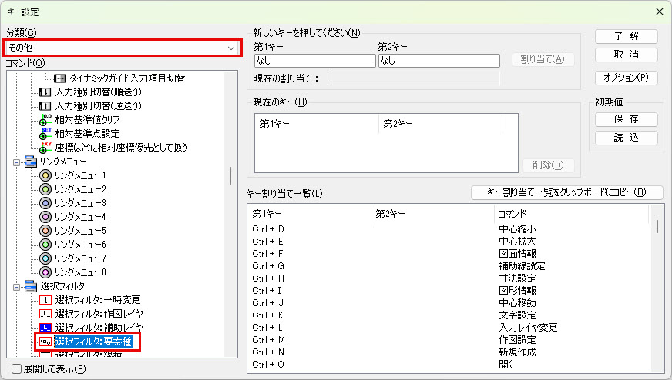
Task: Click the 取消 button
Action: (x=626, y=55)
